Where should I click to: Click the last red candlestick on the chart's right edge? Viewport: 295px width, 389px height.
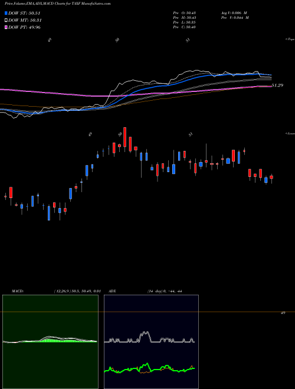(x=271, y=177)
